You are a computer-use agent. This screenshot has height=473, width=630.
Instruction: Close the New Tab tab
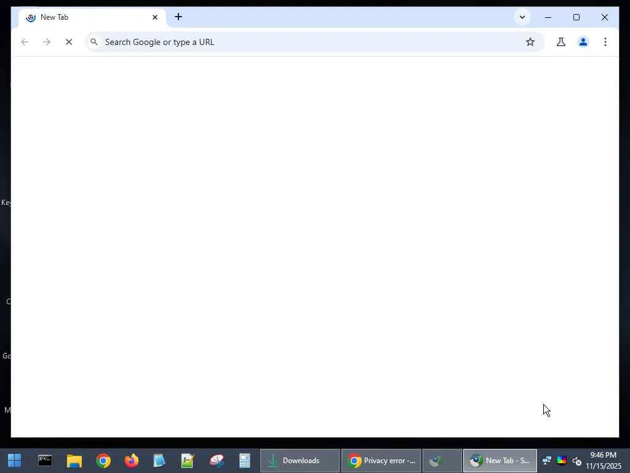[155, 17]
